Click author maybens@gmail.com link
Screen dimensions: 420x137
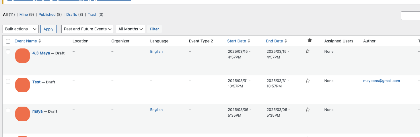382,81
